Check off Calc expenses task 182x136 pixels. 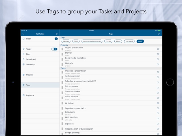[158, 87]
